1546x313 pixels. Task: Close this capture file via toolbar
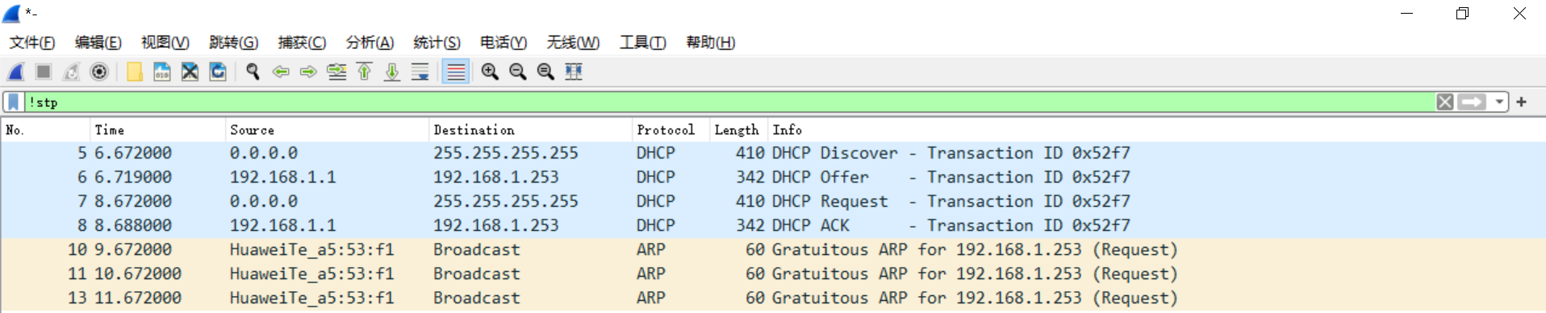coord(190,72)
